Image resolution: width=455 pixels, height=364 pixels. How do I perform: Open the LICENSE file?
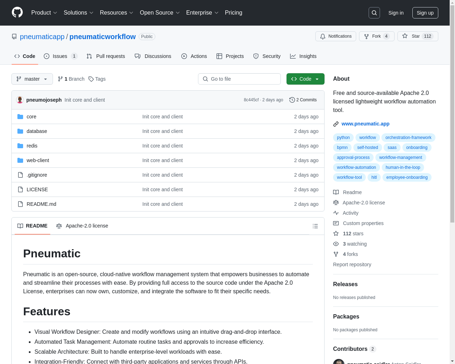pos(37,189)
